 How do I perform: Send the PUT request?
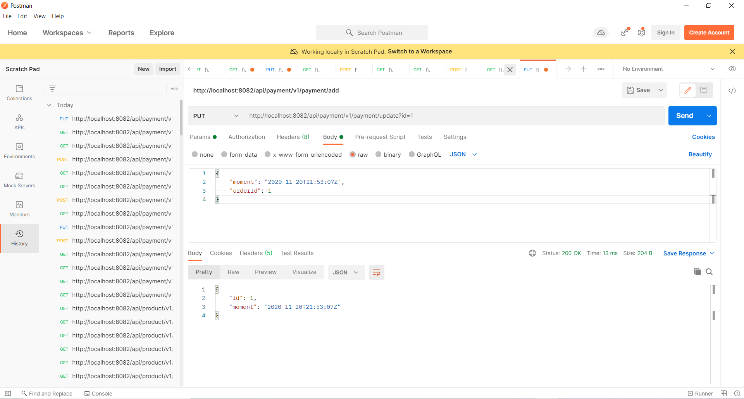685,116
